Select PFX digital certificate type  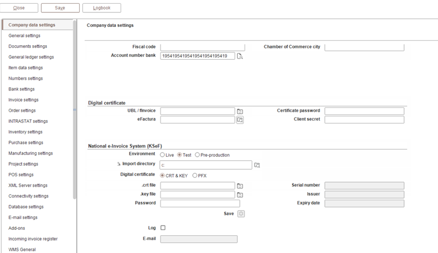pyautogui.click(x=195, y=175)
